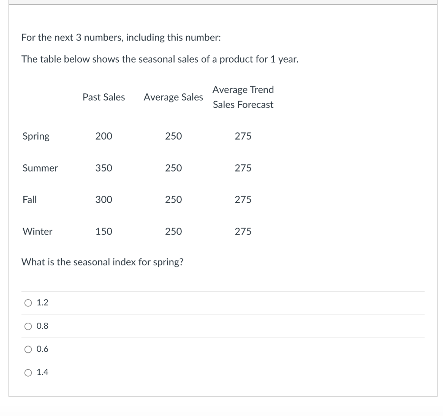Click the sentence describing the seasonal sales table
This screenshot has height=416, width=443.
tap(160, 60)
